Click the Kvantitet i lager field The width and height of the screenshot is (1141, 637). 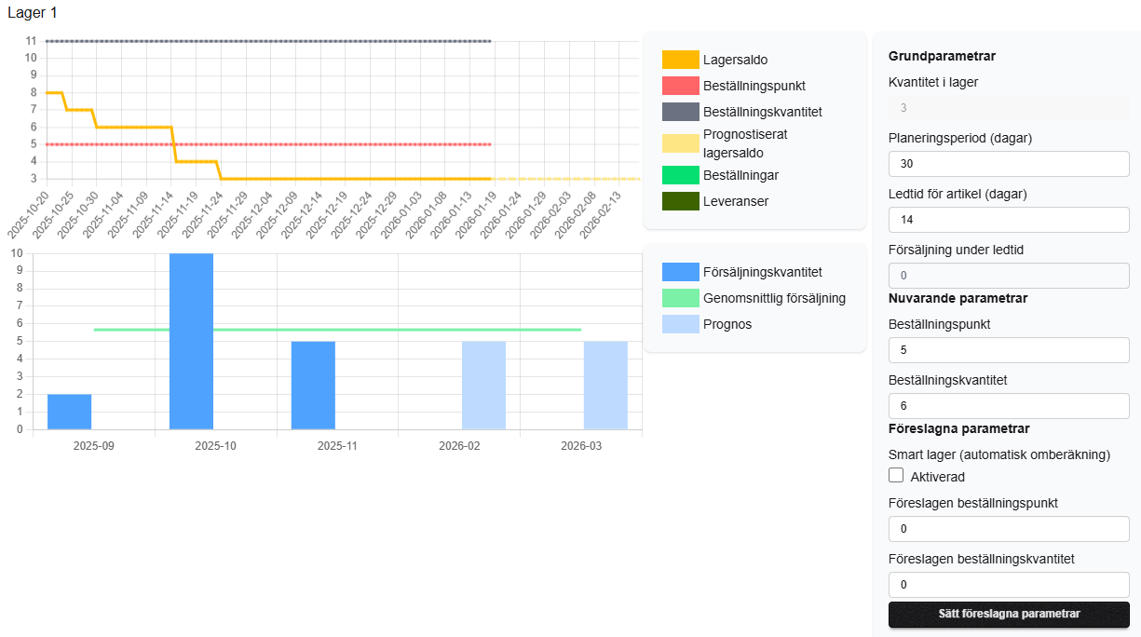1009,108
